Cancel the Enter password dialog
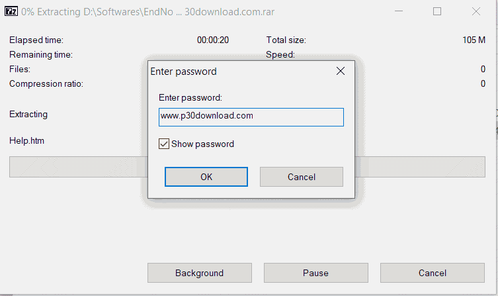Image resolution: width=498 pixels, height=296 pixels. (302, 177)
